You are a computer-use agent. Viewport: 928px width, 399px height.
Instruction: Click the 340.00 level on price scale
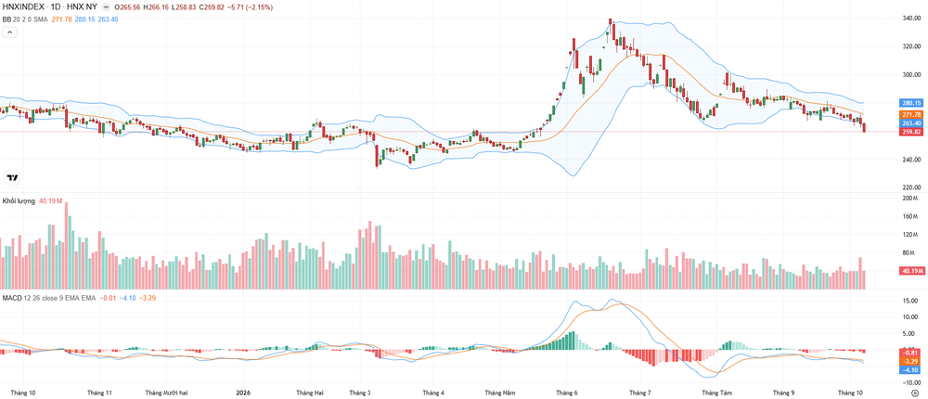tap(912, 19)
